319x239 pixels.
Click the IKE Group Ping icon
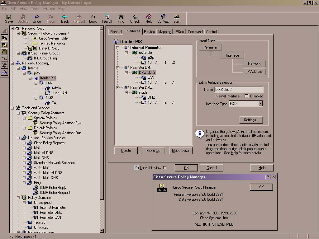pos(30,58)
